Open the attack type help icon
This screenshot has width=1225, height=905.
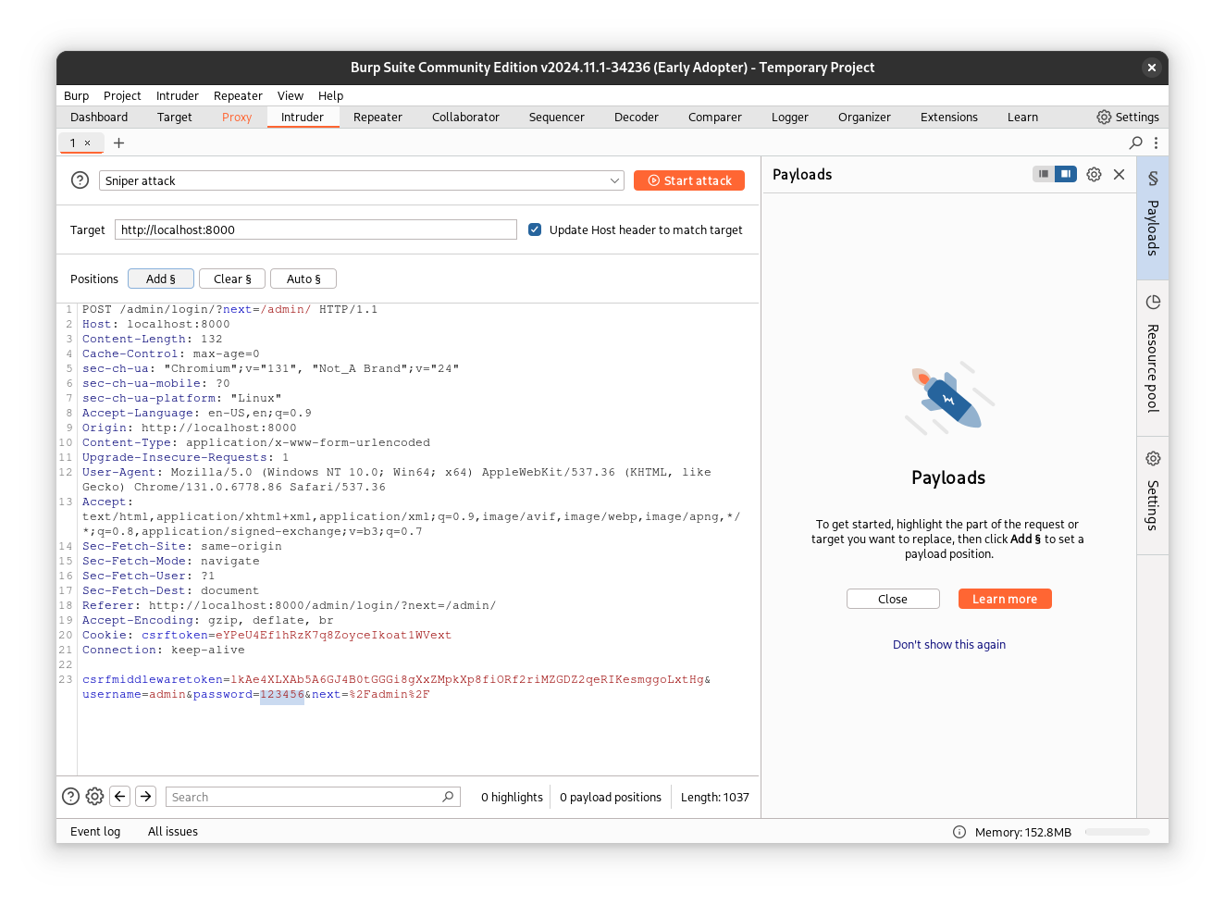[x=80, y=180]
